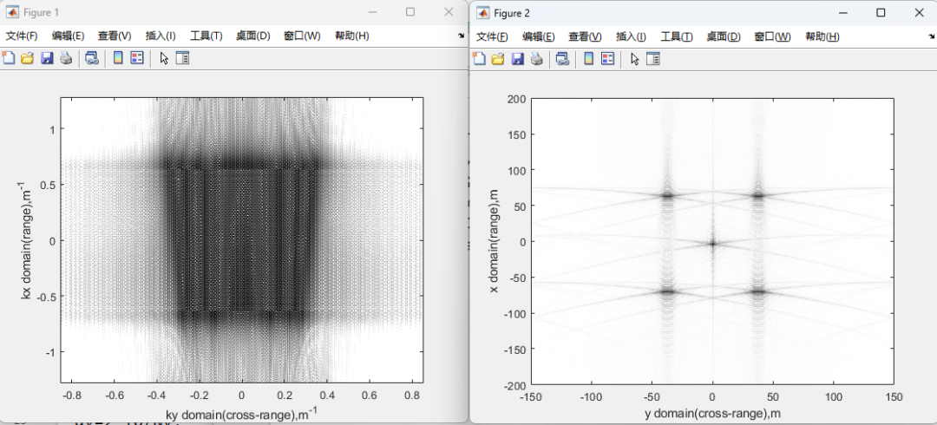Click the Figure 1 title bar text
Viewport: 937px width, 425px height.
(42, 12)
